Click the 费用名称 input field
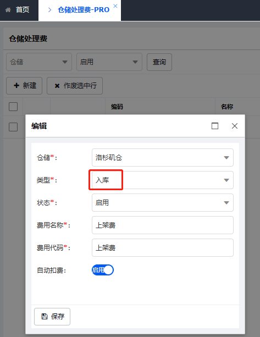Viewport: 260px width, 337px height. (163, 225)
